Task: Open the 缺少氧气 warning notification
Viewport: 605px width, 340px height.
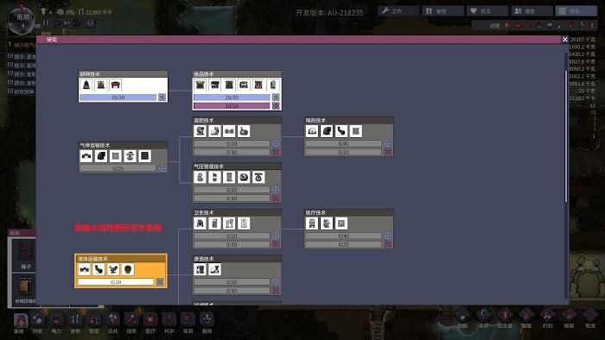Action: (22, 45)
